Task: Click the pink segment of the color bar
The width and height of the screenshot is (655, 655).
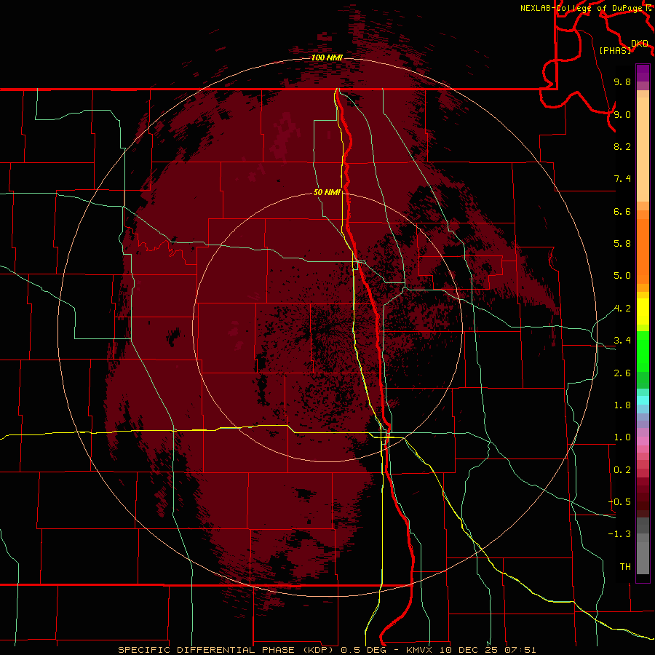Action: [x=643, y=441]
